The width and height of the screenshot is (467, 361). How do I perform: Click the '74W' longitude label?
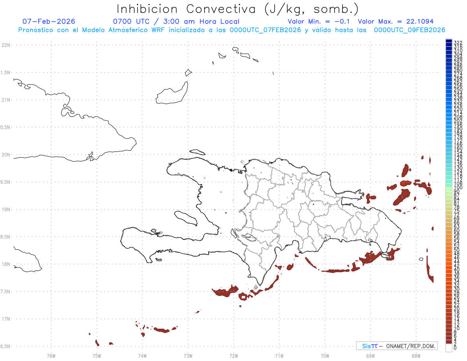142,356
